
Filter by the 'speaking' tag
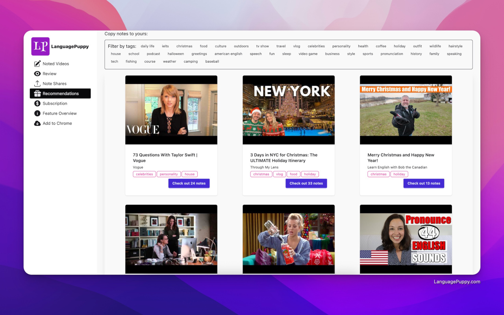(454, 54)
